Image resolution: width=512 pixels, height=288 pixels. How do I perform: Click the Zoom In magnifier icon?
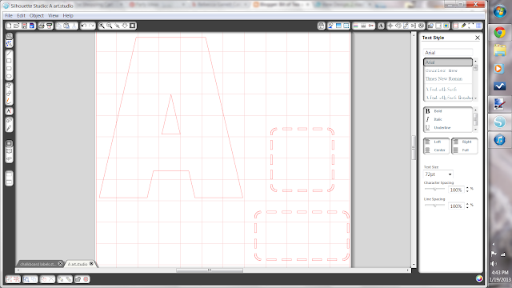(102, 26)
